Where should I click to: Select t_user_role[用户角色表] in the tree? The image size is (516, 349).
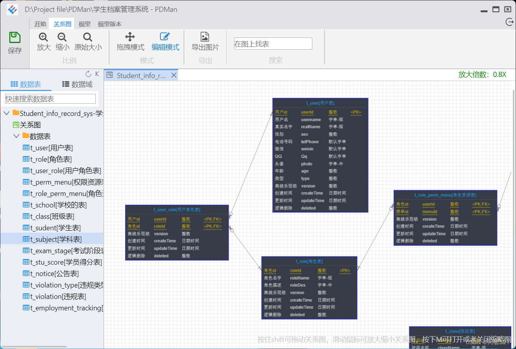click(x=62, y=171)
